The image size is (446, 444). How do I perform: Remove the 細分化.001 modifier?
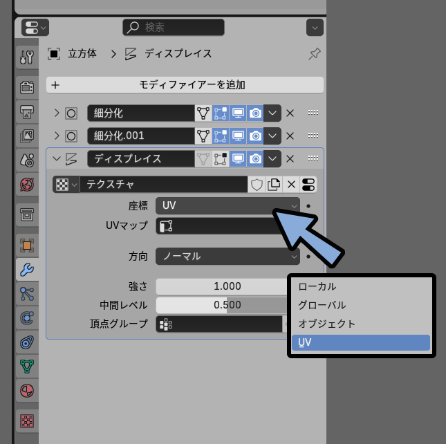click(290, 136)
